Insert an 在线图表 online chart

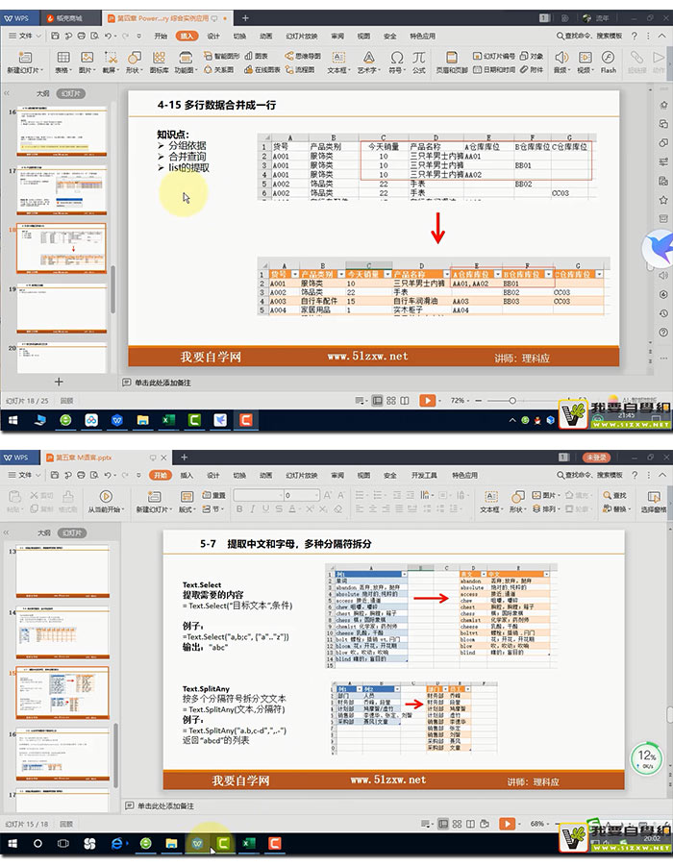[x=262, y=70]
